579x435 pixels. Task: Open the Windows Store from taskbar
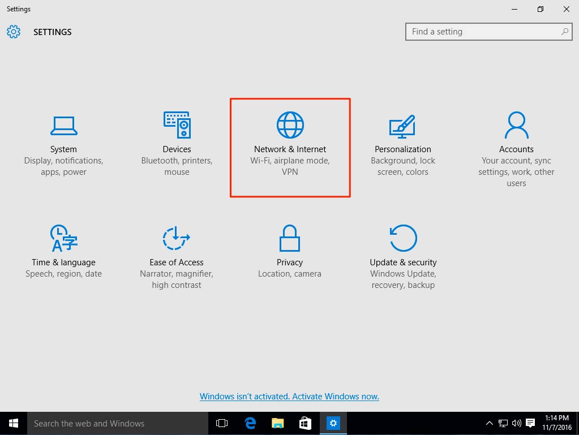[x=305, y=423]
